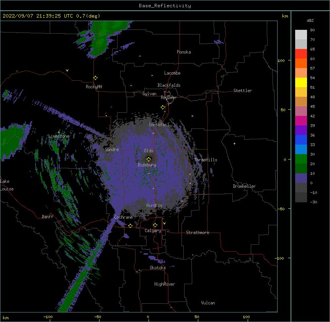Click the RedDeer city label
330x322 pixels.
click(168, 98)
